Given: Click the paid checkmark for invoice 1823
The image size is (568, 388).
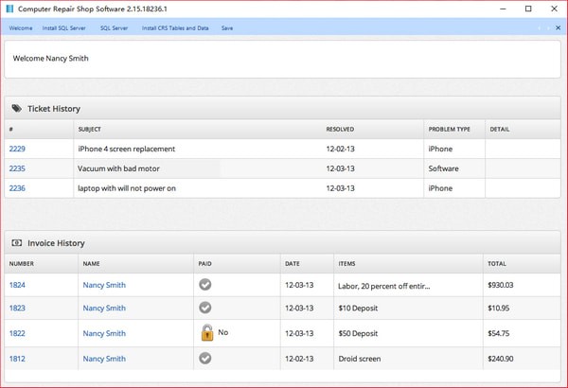Looking at the screenshot, I should pyautogui.click(x=205, y=308).
